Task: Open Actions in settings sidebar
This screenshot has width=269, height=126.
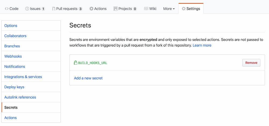Action: [31, 118]
